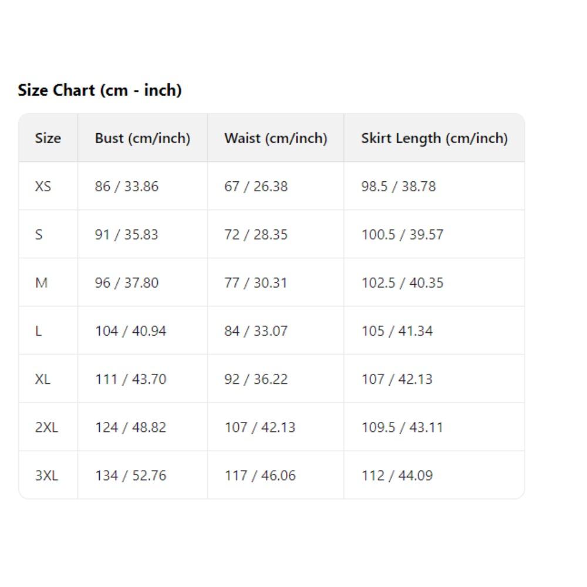This screenshot has height=587, width=587.
Task: Click the XS bust value 86 / 33.86
Action: [x=127, y=187]
